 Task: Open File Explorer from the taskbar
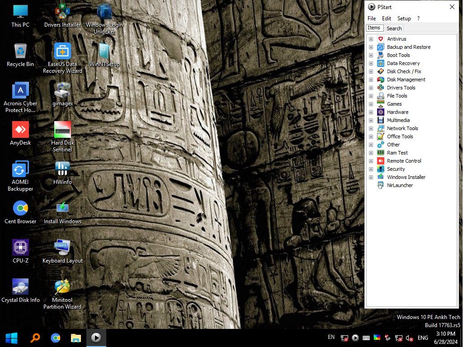point(76,338)
